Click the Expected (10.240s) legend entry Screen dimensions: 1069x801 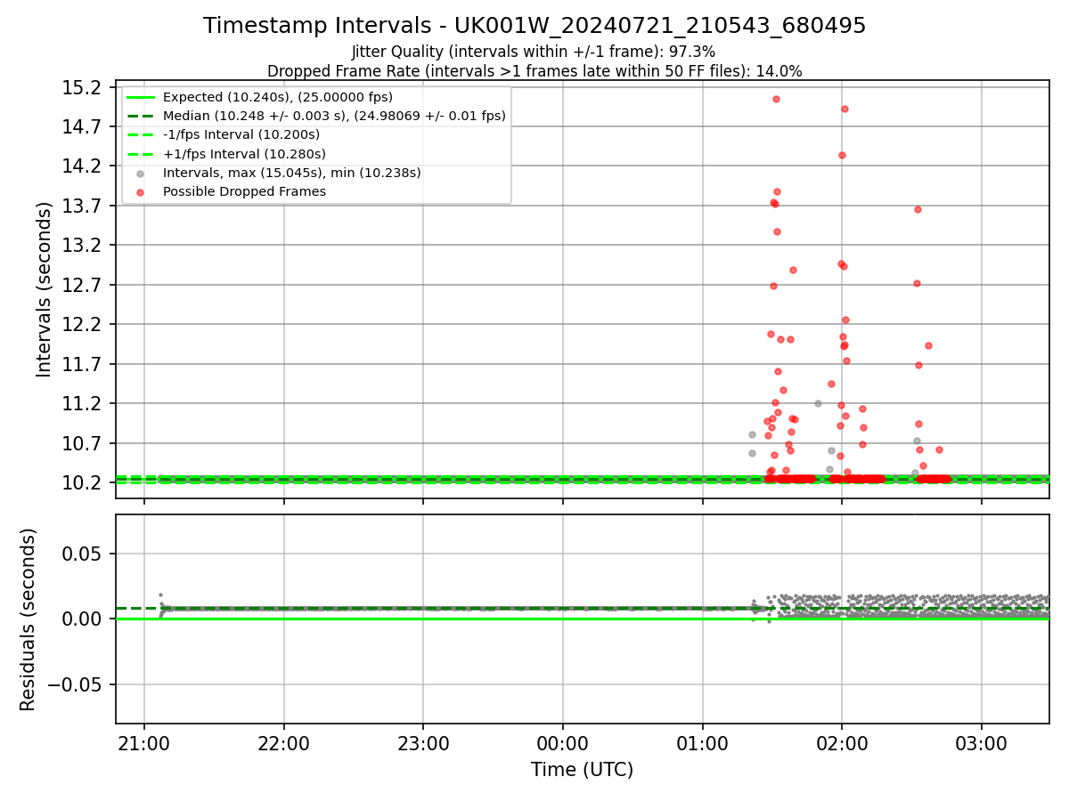(x=278, y=97)
